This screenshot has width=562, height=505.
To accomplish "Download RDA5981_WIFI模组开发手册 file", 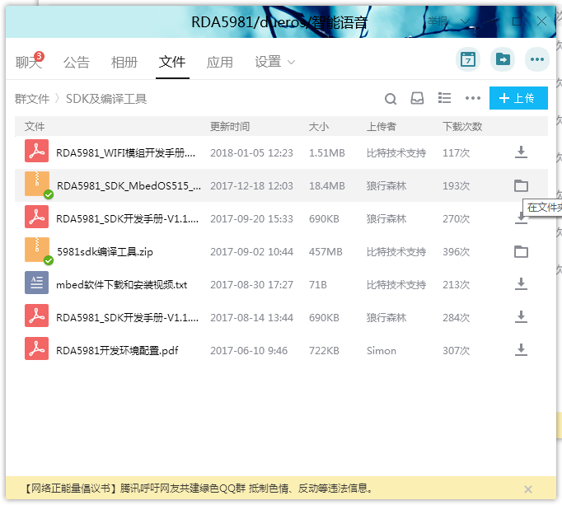I will (x=521, y=152).
